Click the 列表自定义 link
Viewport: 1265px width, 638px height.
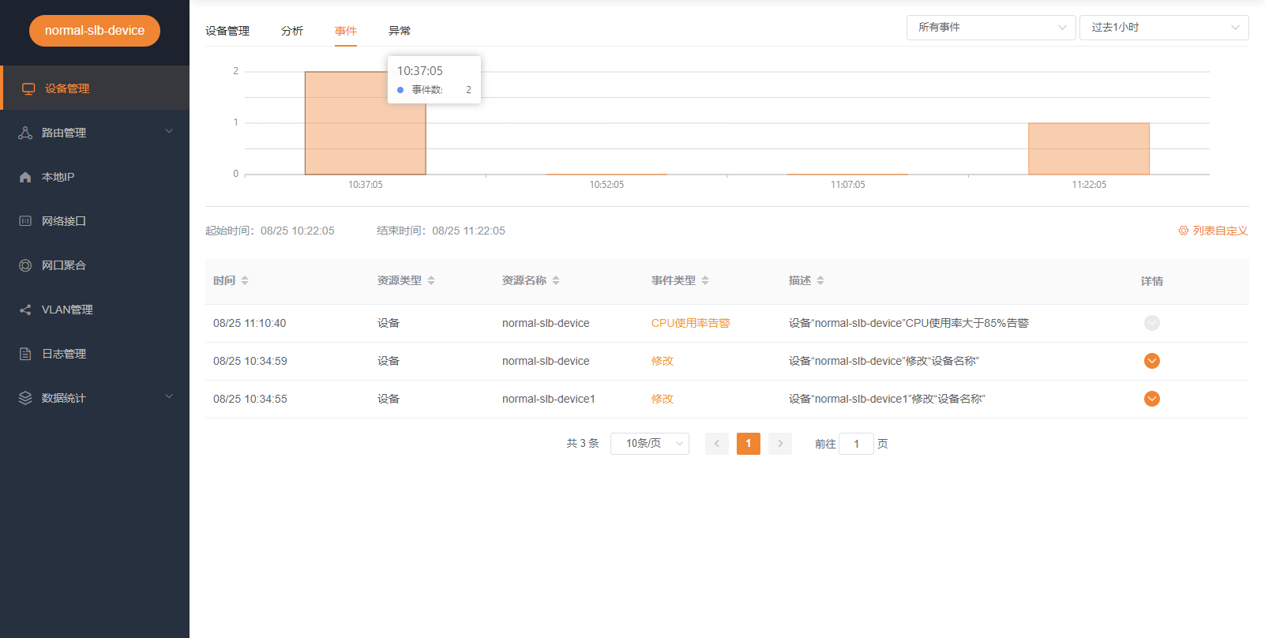1213,231
